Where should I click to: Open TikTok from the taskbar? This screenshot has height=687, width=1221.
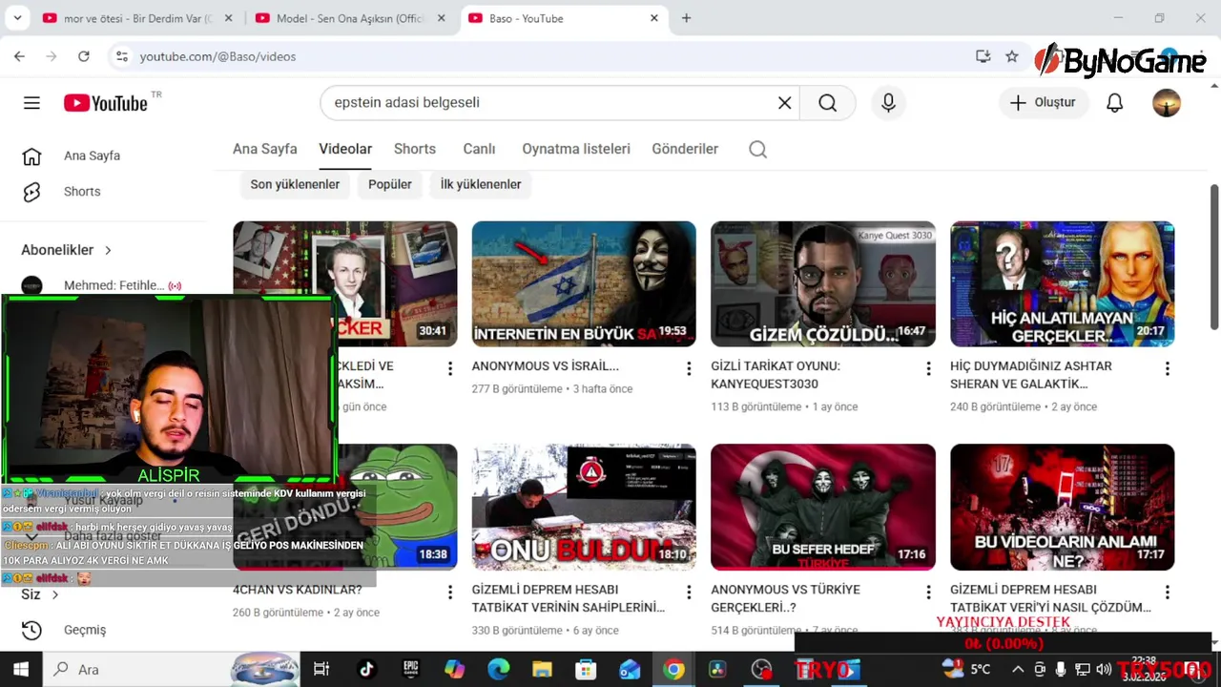(x=367, y=669)
